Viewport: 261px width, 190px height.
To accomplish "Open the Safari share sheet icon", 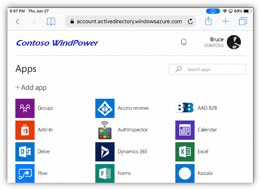I will [208, 21].
